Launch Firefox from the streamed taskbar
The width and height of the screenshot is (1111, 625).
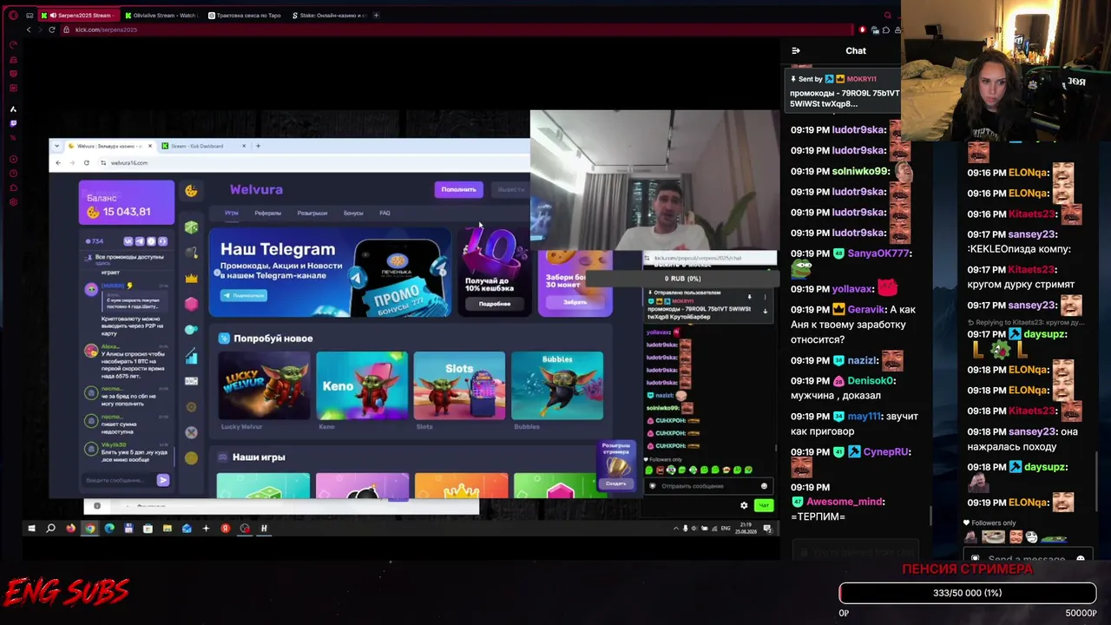(x=70, y=528)
